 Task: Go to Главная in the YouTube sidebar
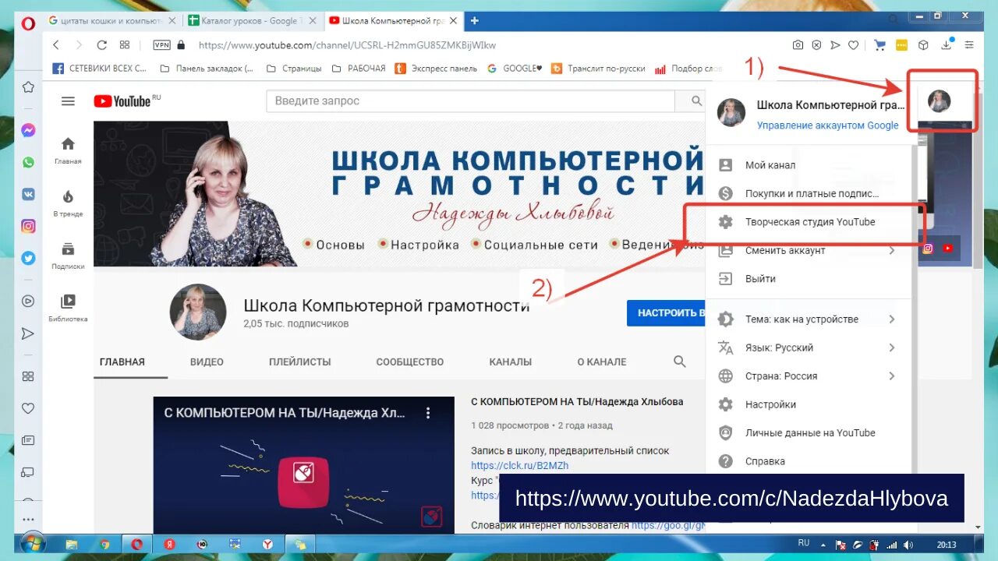pos(68,150)
